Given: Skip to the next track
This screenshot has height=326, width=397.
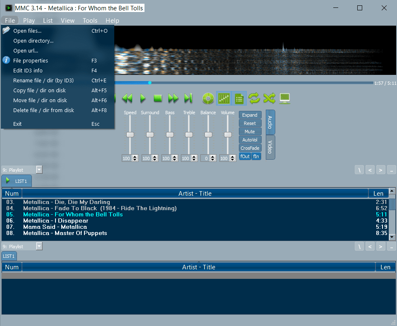Looking at the screenshot, I should point(188,98).
